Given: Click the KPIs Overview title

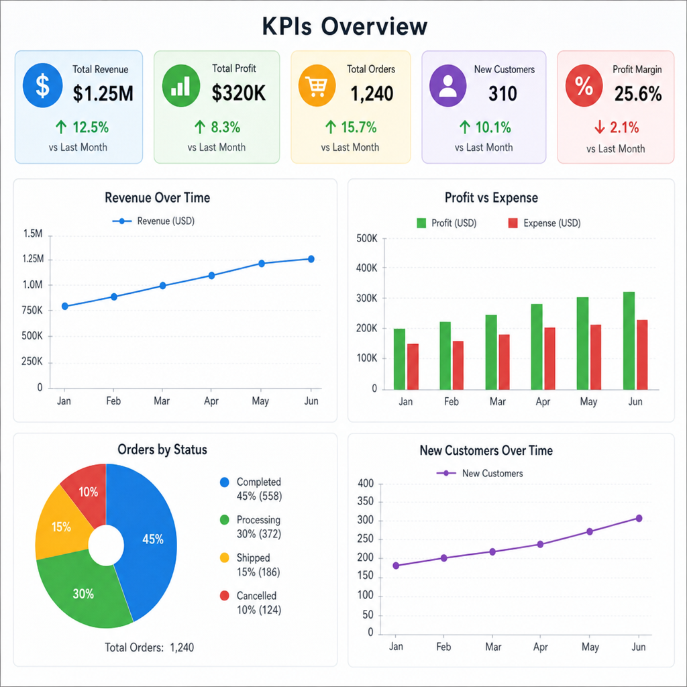Looking at the screenshot, I should coord(344,26).
